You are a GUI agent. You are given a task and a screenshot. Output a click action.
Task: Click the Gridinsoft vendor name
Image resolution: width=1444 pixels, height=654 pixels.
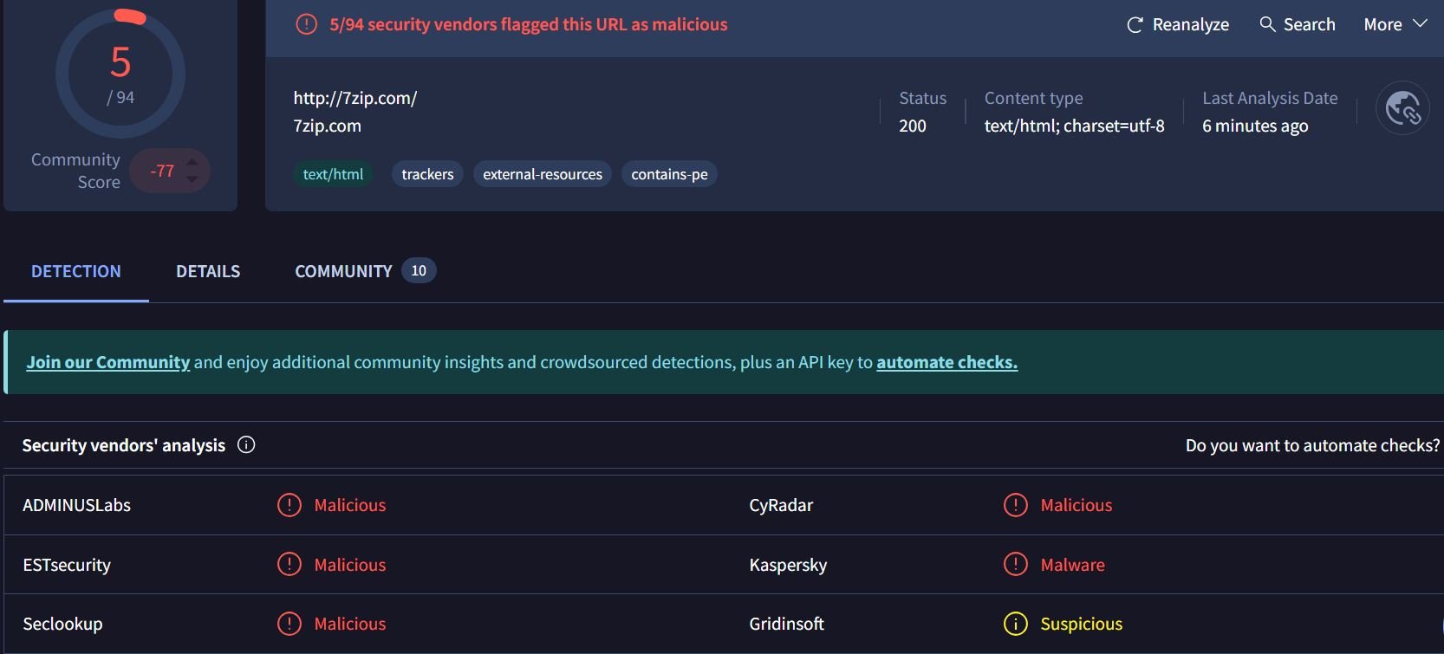(x=786, y=624)
